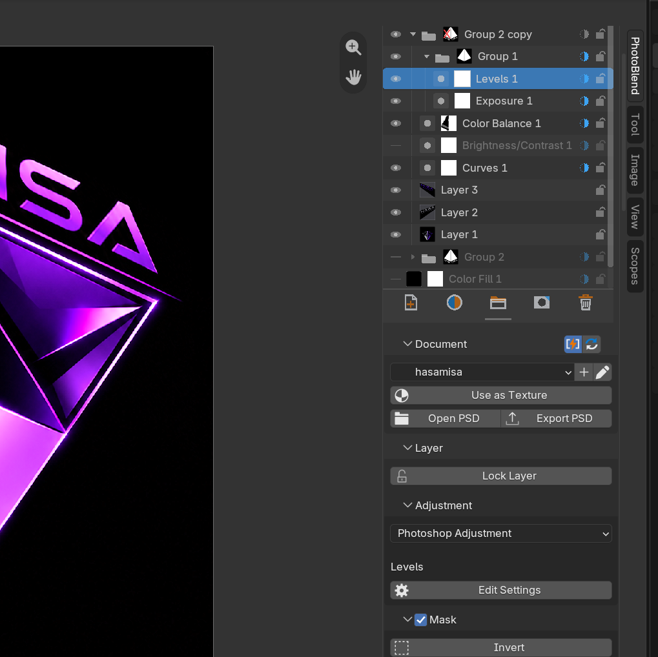Rename document with pencil icon

click(x=602, y=372)
